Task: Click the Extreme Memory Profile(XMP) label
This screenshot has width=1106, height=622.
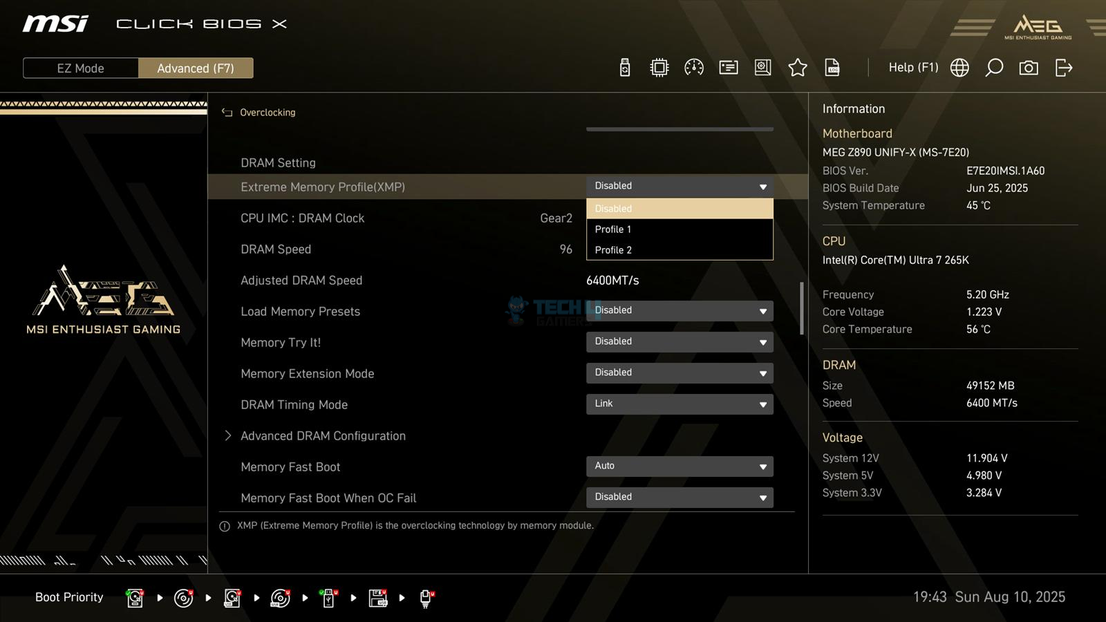Action: 323,187
